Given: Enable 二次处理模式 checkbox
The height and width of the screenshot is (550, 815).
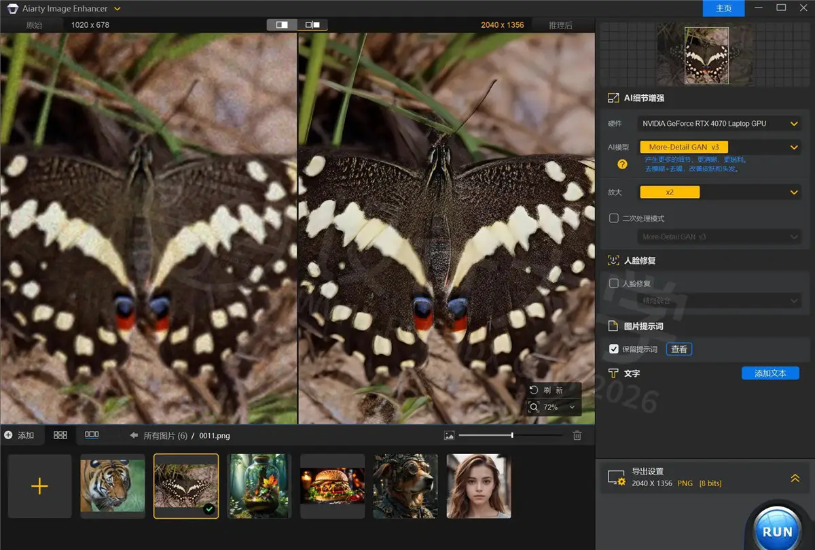Looking at the screenshot, I should tap(614, 218).
